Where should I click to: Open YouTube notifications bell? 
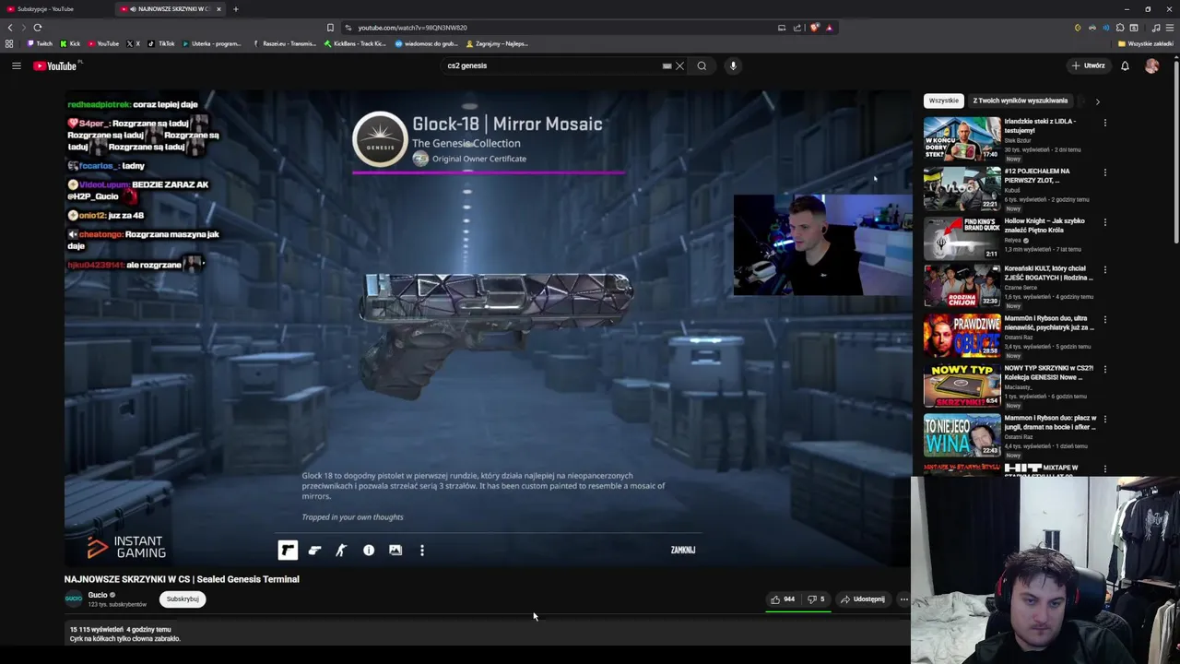pyautogui.click(x=1125, y=65)
